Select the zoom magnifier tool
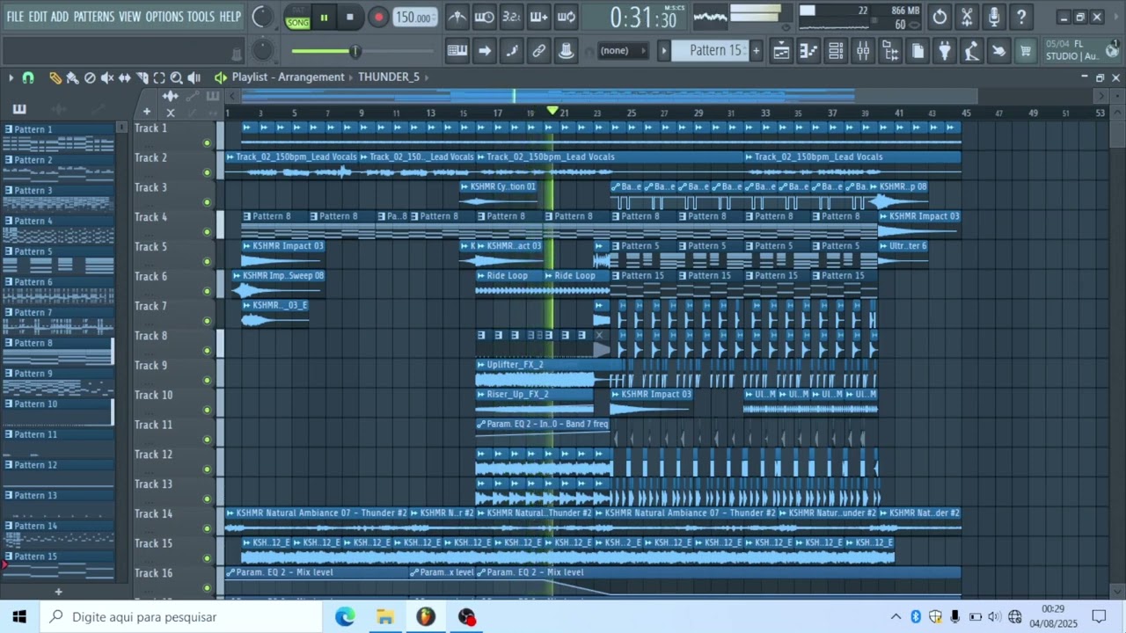The image size is (1126, 633). coord(177,77)
